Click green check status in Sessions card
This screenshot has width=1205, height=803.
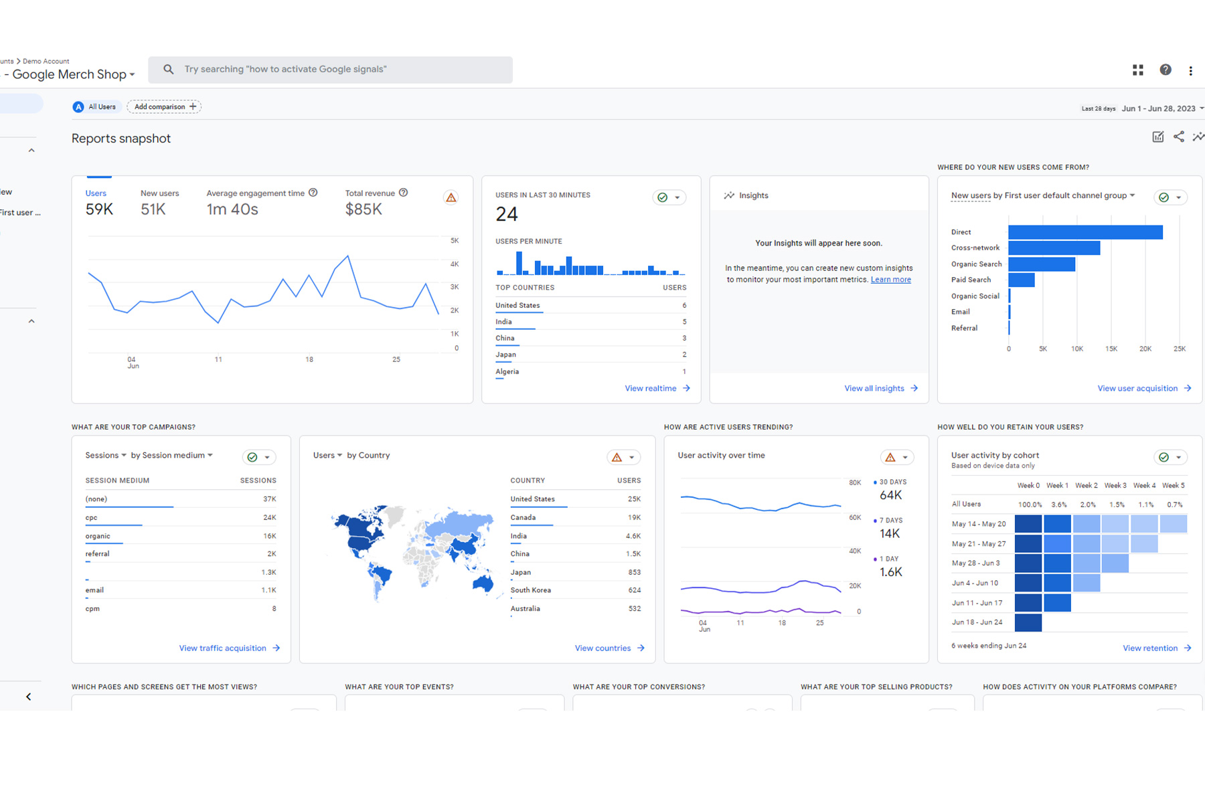point(252,457)
